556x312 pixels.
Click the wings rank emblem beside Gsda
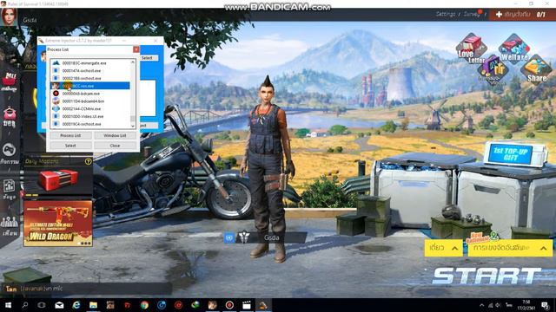click(244, 237)
